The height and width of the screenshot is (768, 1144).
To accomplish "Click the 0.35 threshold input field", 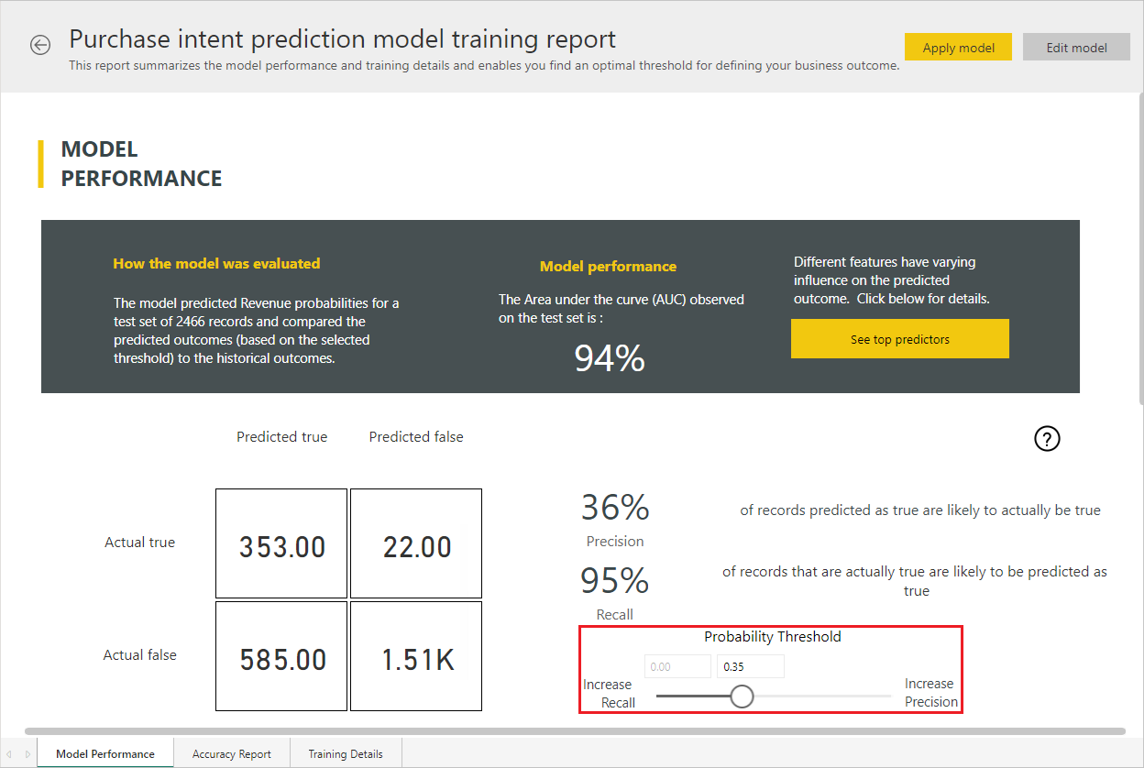I will pyautogui.click(x=751, y=666).
